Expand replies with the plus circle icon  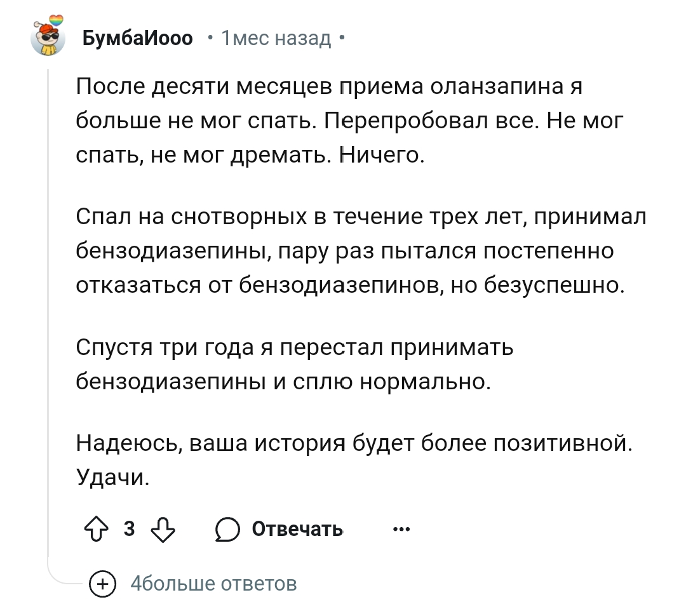(x=102, y=584)
